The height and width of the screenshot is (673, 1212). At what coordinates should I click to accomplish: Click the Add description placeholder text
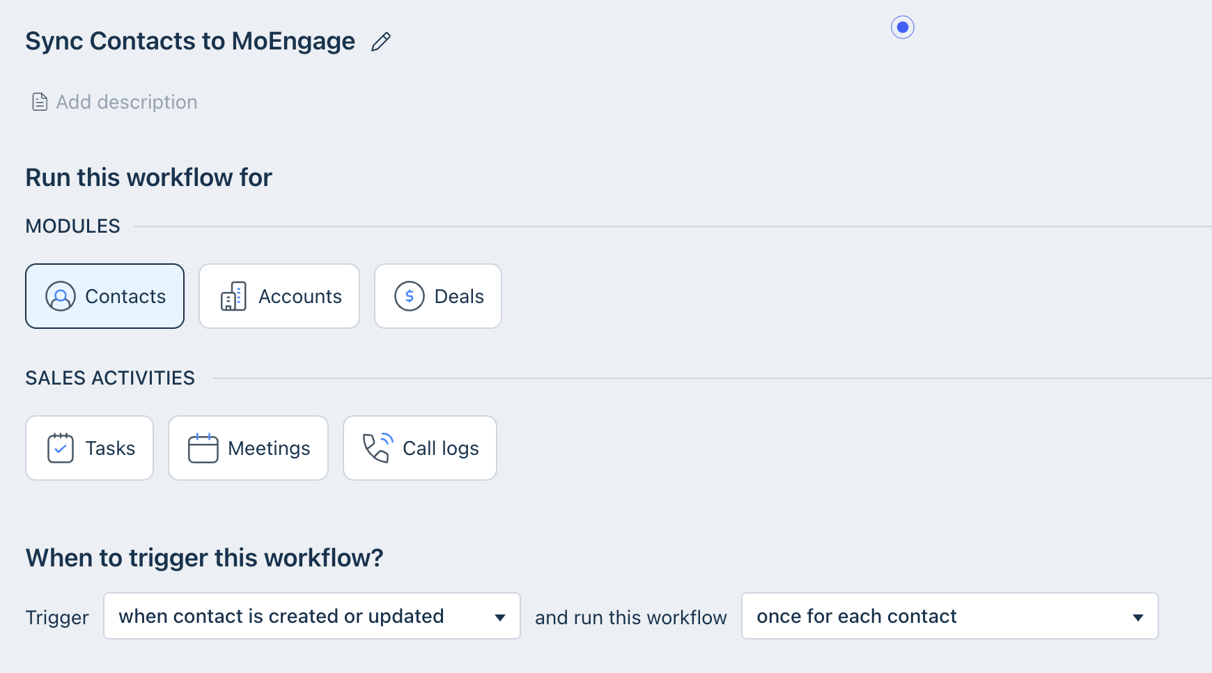[127, 102]
